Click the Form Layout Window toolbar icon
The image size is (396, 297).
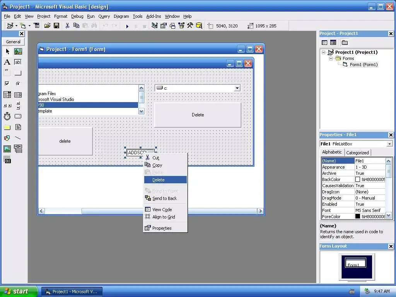pos(172,26)
